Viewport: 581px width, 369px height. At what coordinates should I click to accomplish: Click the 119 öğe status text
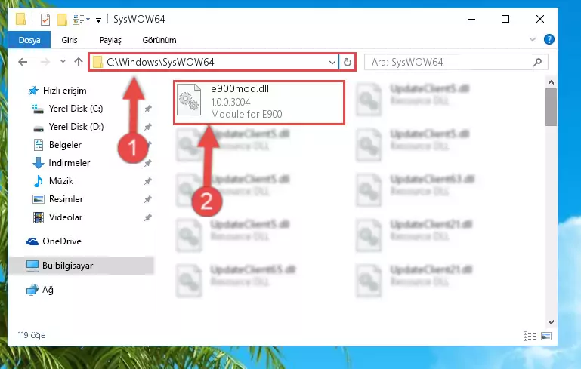(x=32, y=335)
